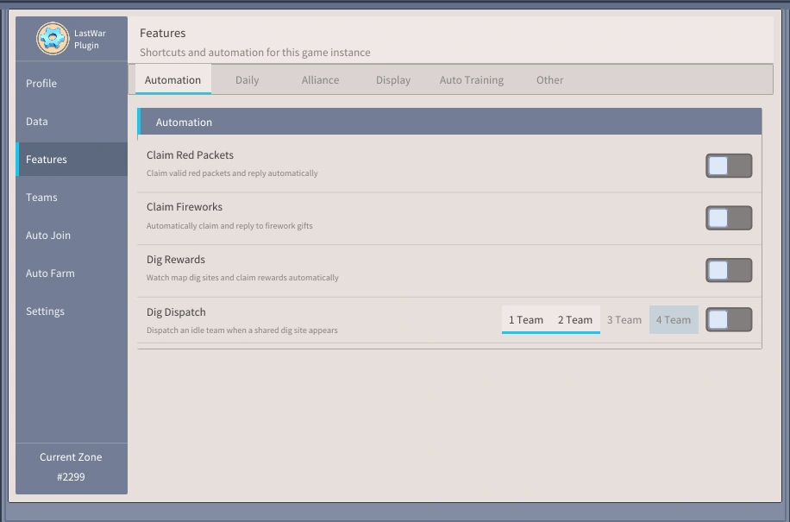Toggle the Claim Fireworks switch
Image resolution: width=790 pixels, height=522 pixels.
pyautogui.click(x=729, y=218)
